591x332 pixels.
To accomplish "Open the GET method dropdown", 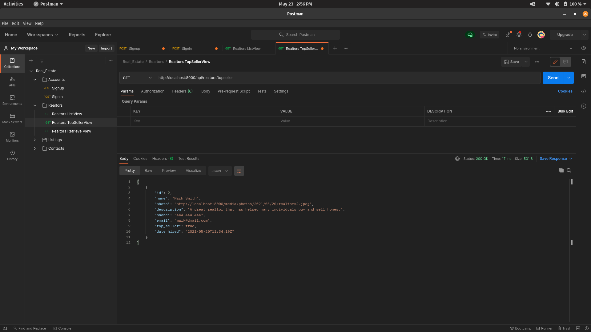I will point(137,78).
